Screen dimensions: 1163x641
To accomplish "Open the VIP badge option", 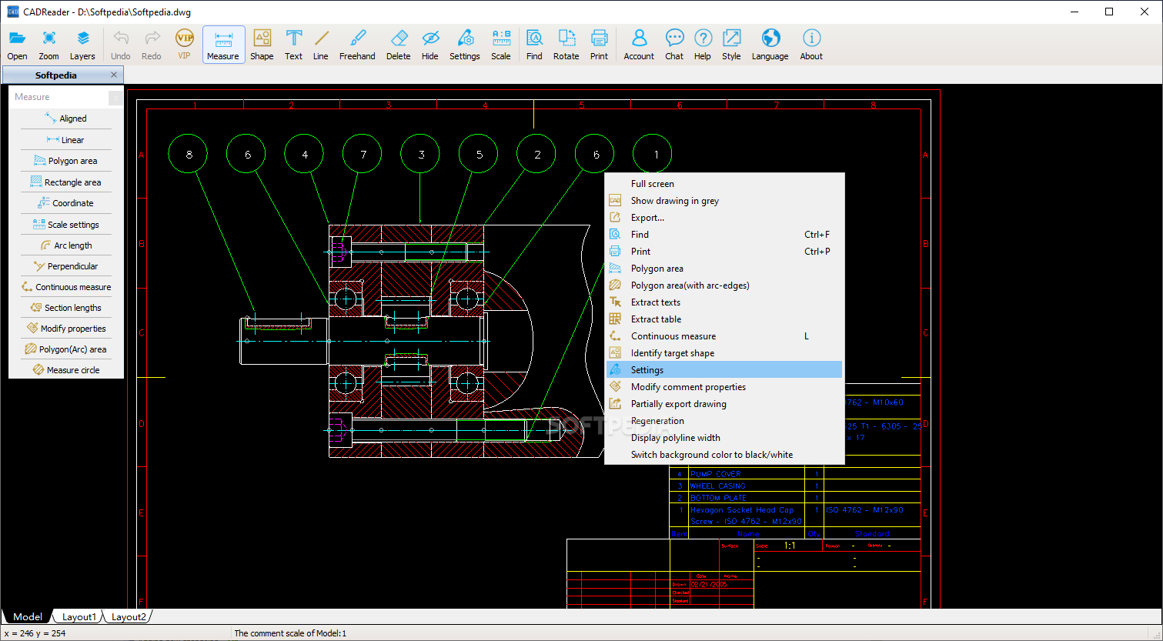I will pyautogui.click(x=184, y=45).
